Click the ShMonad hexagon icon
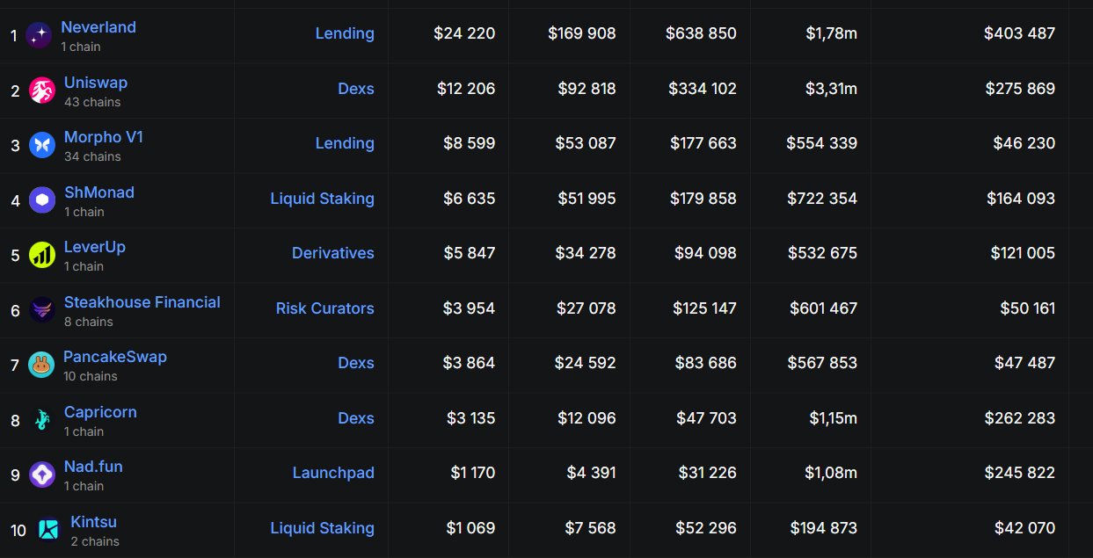The height and width of the screenshot is (558, 1093). [x=42, y=200]
